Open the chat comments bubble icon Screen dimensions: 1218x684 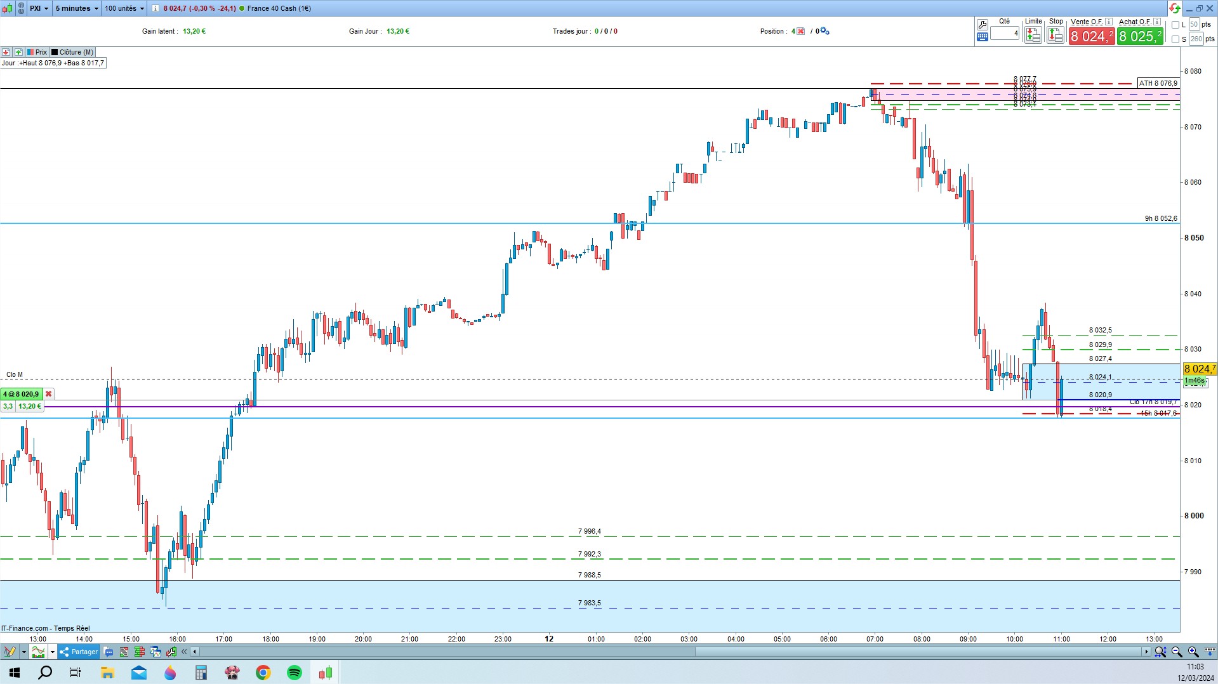tap(108, 652)
